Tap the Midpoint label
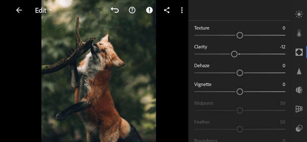This screenshot has height=142, width=307. point(204,103)
